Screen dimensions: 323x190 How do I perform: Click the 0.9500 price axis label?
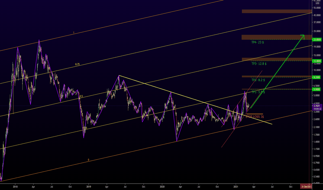317,156
